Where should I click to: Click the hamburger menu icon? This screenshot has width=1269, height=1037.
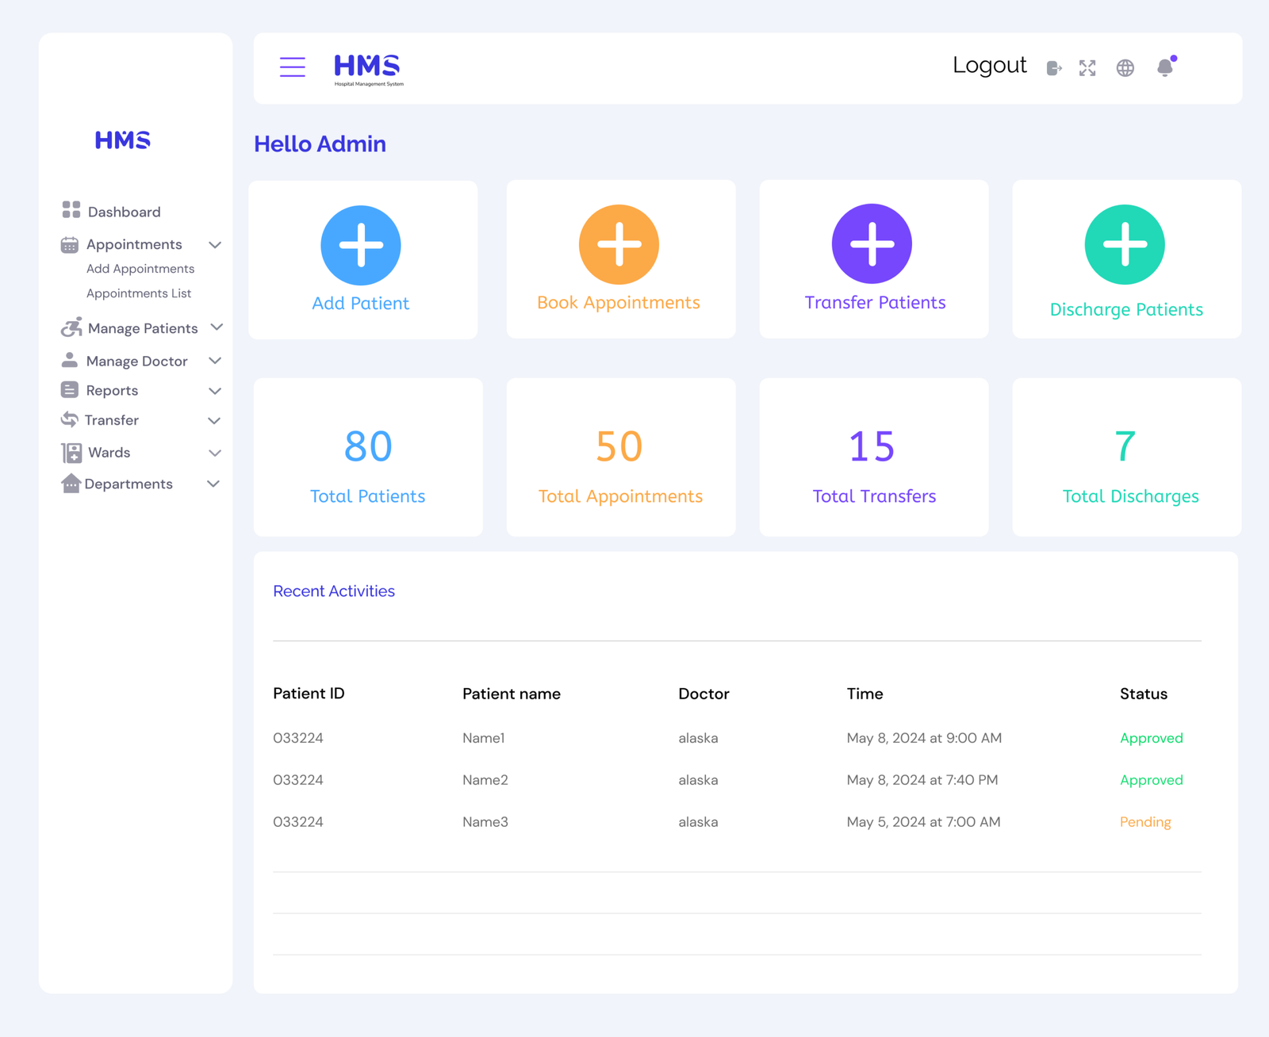coord(292,67)
